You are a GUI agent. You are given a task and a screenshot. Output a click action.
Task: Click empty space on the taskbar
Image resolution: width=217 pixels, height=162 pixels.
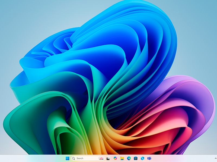click(176, 158)
